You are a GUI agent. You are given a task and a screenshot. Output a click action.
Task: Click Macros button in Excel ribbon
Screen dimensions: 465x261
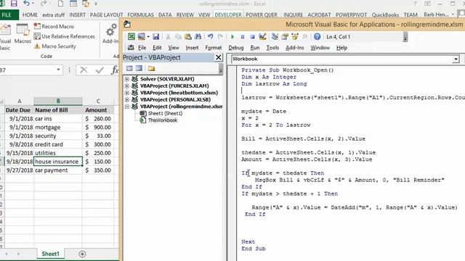tap(23, 34)
